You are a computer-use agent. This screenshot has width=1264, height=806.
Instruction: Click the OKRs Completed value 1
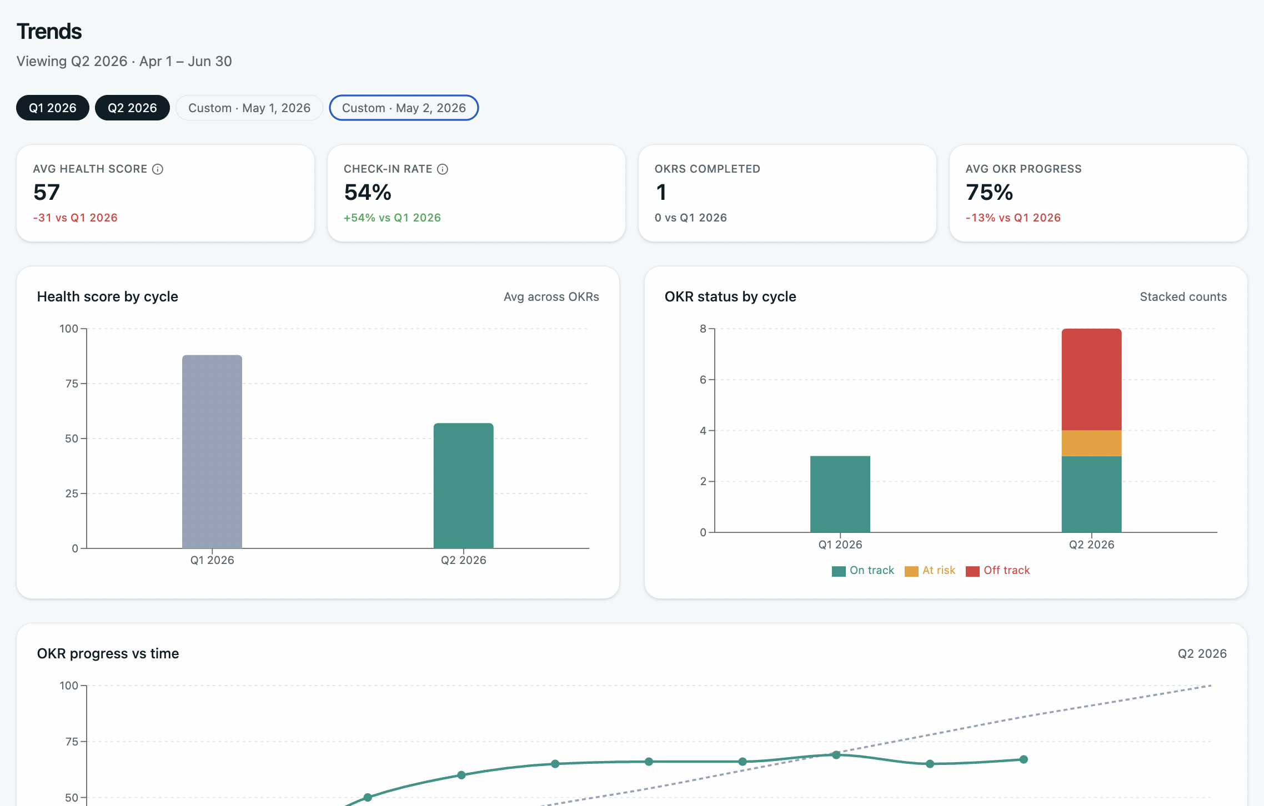coord(661,193)
